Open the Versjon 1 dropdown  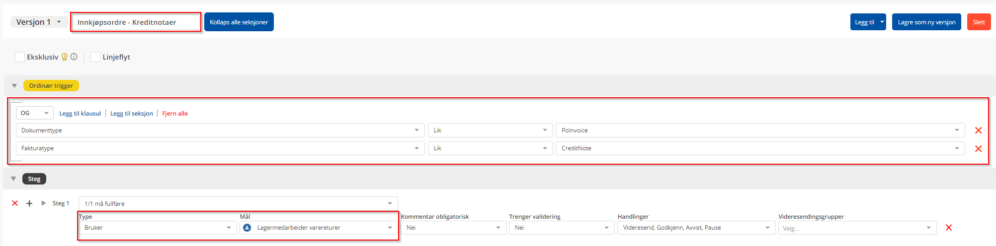[x=39, y=22]
